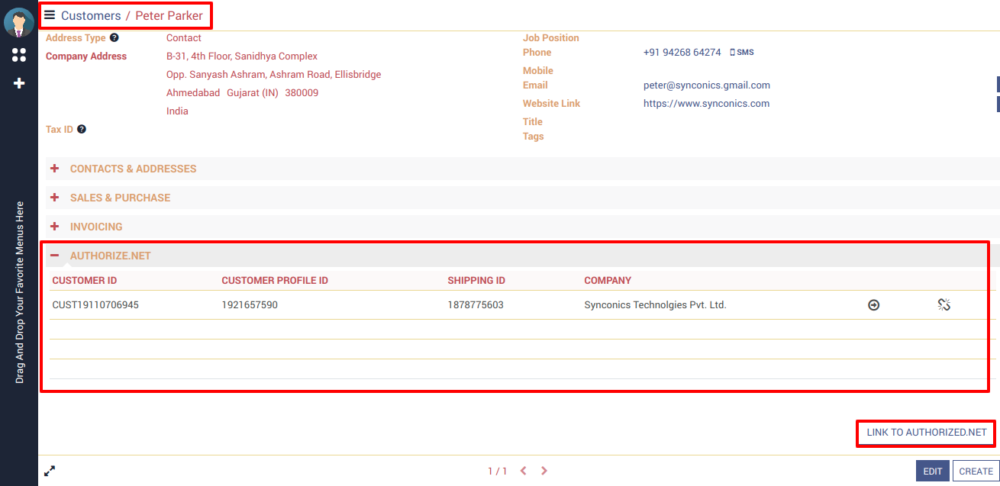Screen dimensions: 1000x486
Task: Click the unlink icon in Authorize.net row
Action: pyautogui.click(x=944, y=305)
